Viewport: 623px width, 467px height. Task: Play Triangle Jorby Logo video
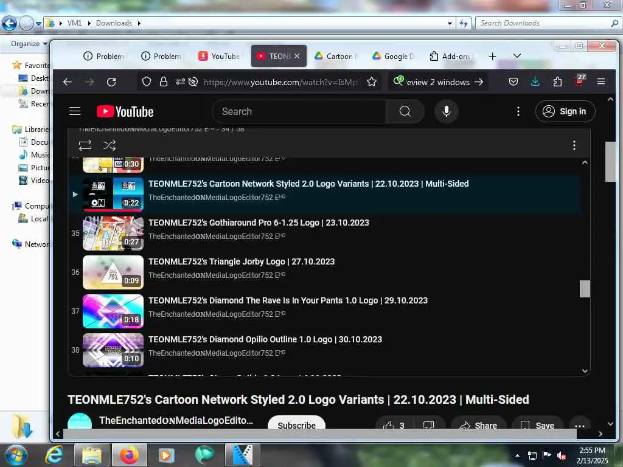tap(324, 272)
